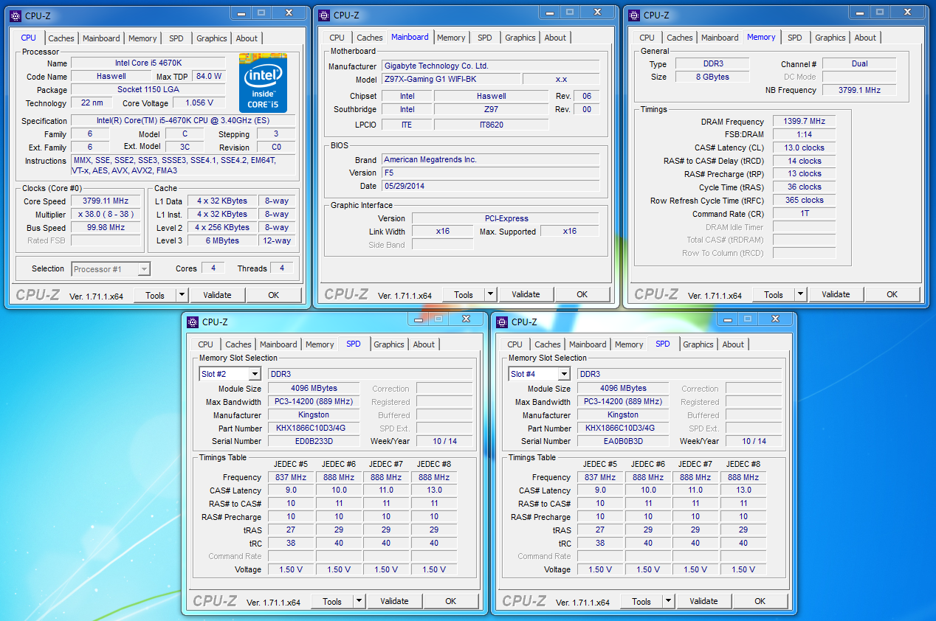
Task: Open the Processor #1 selection dropdown
Action: pyautogui.click(x=111, y=269)
